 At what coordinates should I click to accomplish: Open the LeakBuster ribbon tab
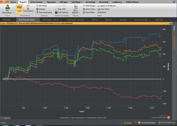117,2
